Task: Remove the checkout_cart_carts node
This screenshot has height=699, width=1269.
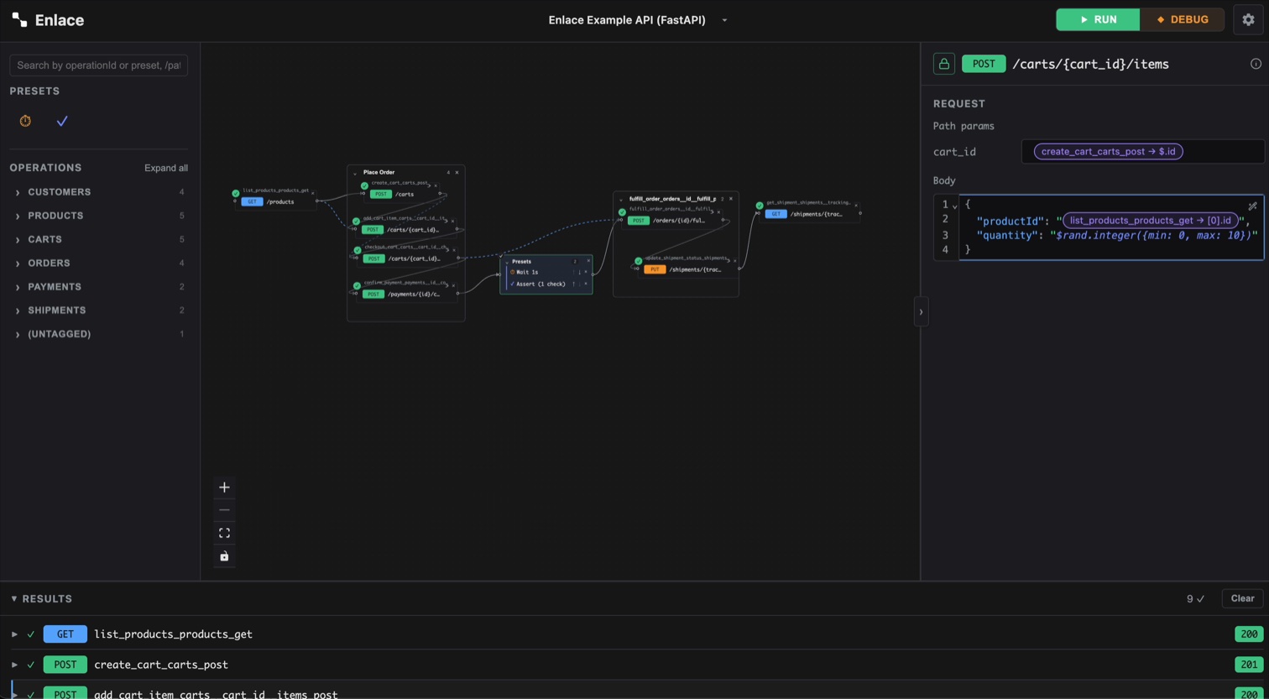Action: tap(454, 250)
